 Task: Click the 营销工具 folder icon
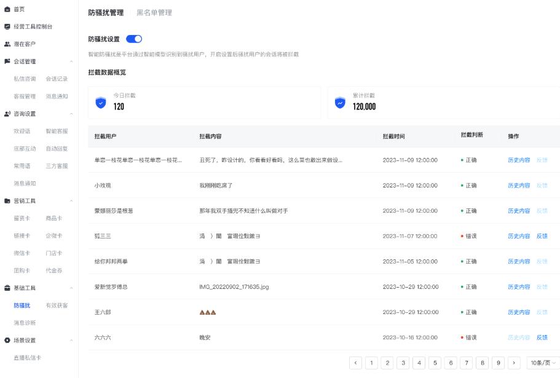coord(7,201)
